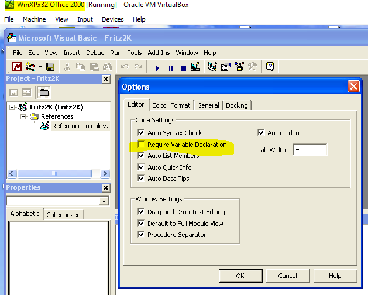Image resolution: width=368 pixels, height=295 pixels.
Task: Open the Insert menu
Action: [x=71, y=53]
